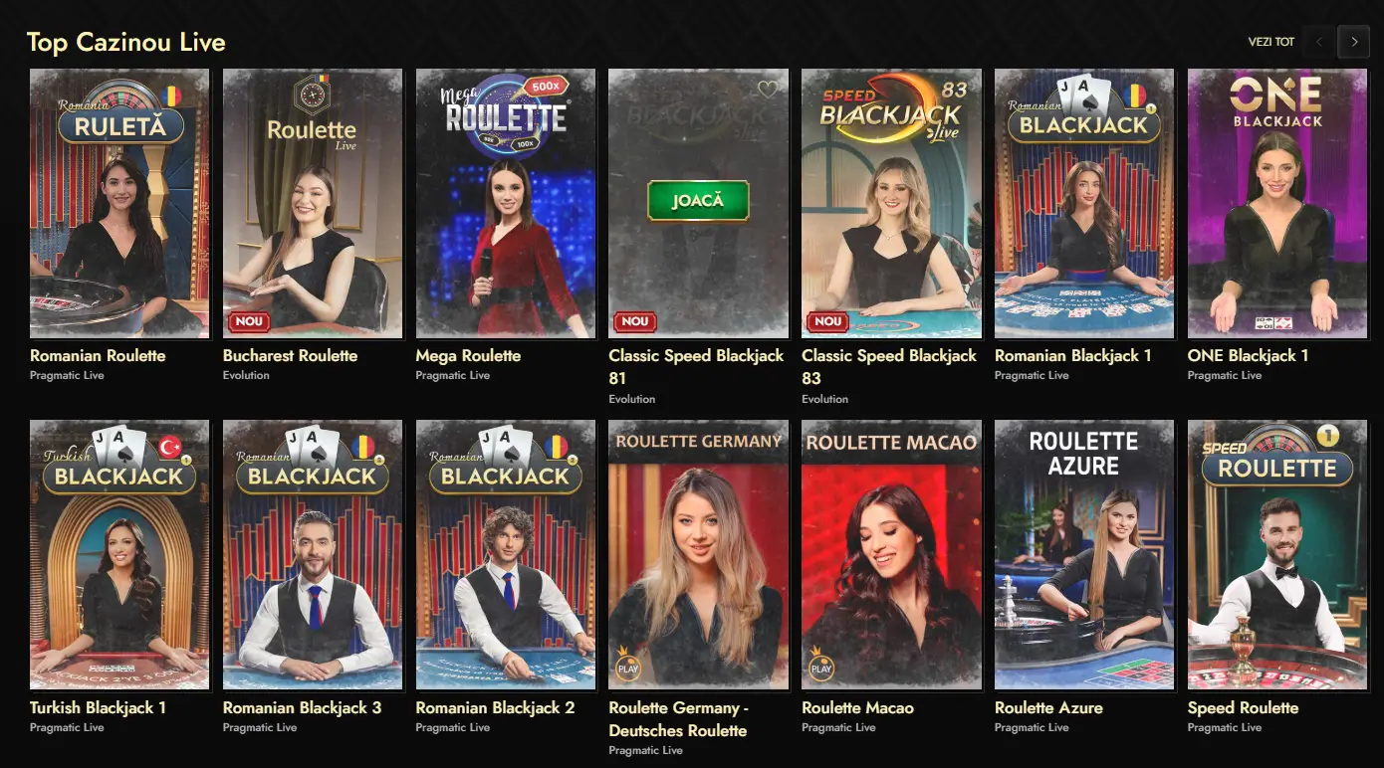Screen dimensions: 1384x768
Task: Open the Roulette Azure thumbnail
Action: [x=1084, y=555]
